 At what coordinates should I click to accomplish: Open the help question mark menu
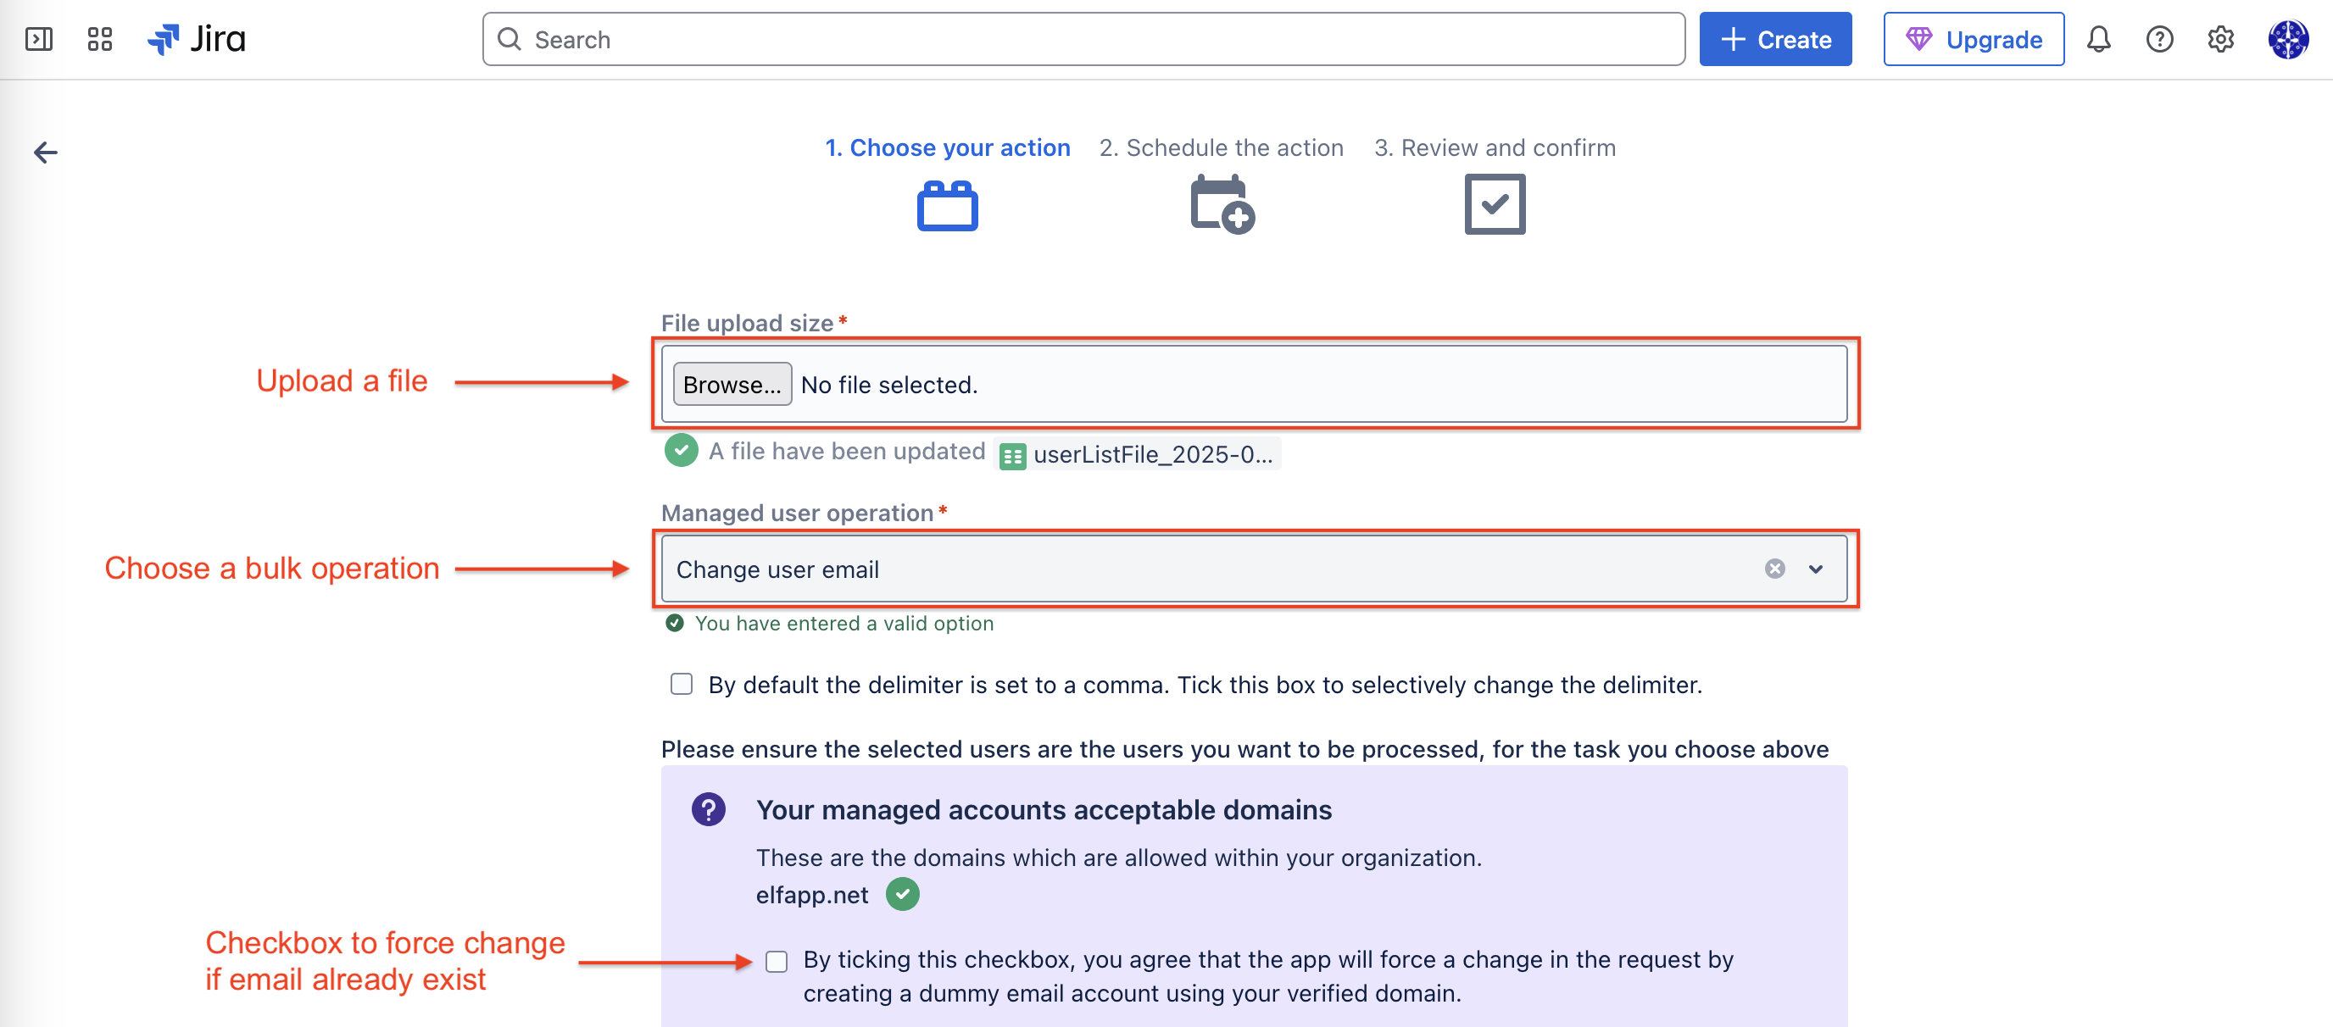pyautogui.click(x=2160, y=39)
